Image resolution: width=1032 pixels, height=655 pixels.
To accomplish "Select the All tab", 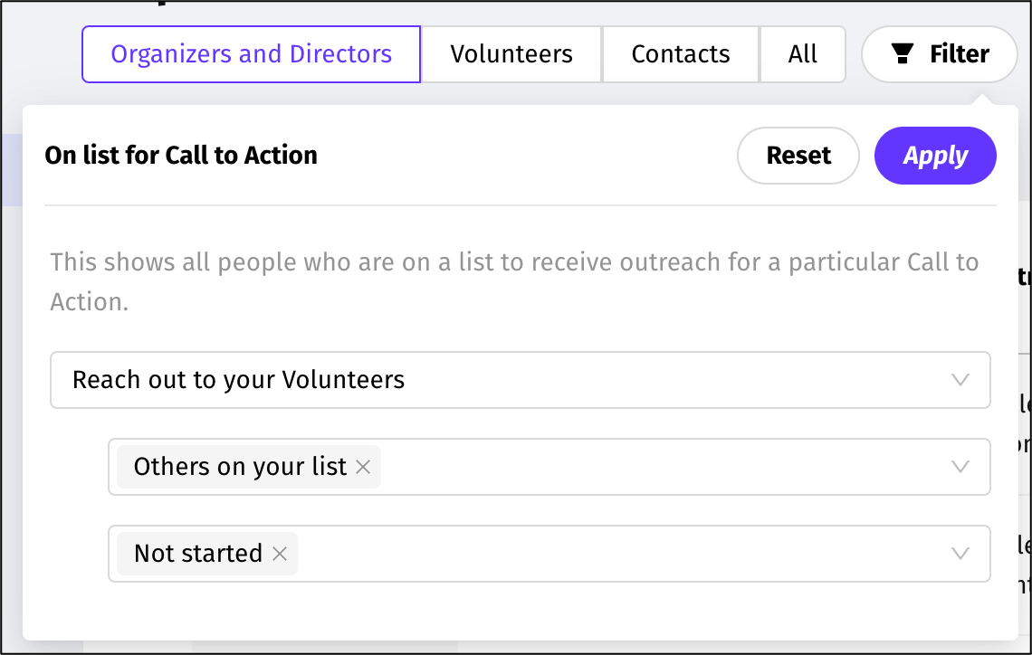I will (x=803, y=54).
